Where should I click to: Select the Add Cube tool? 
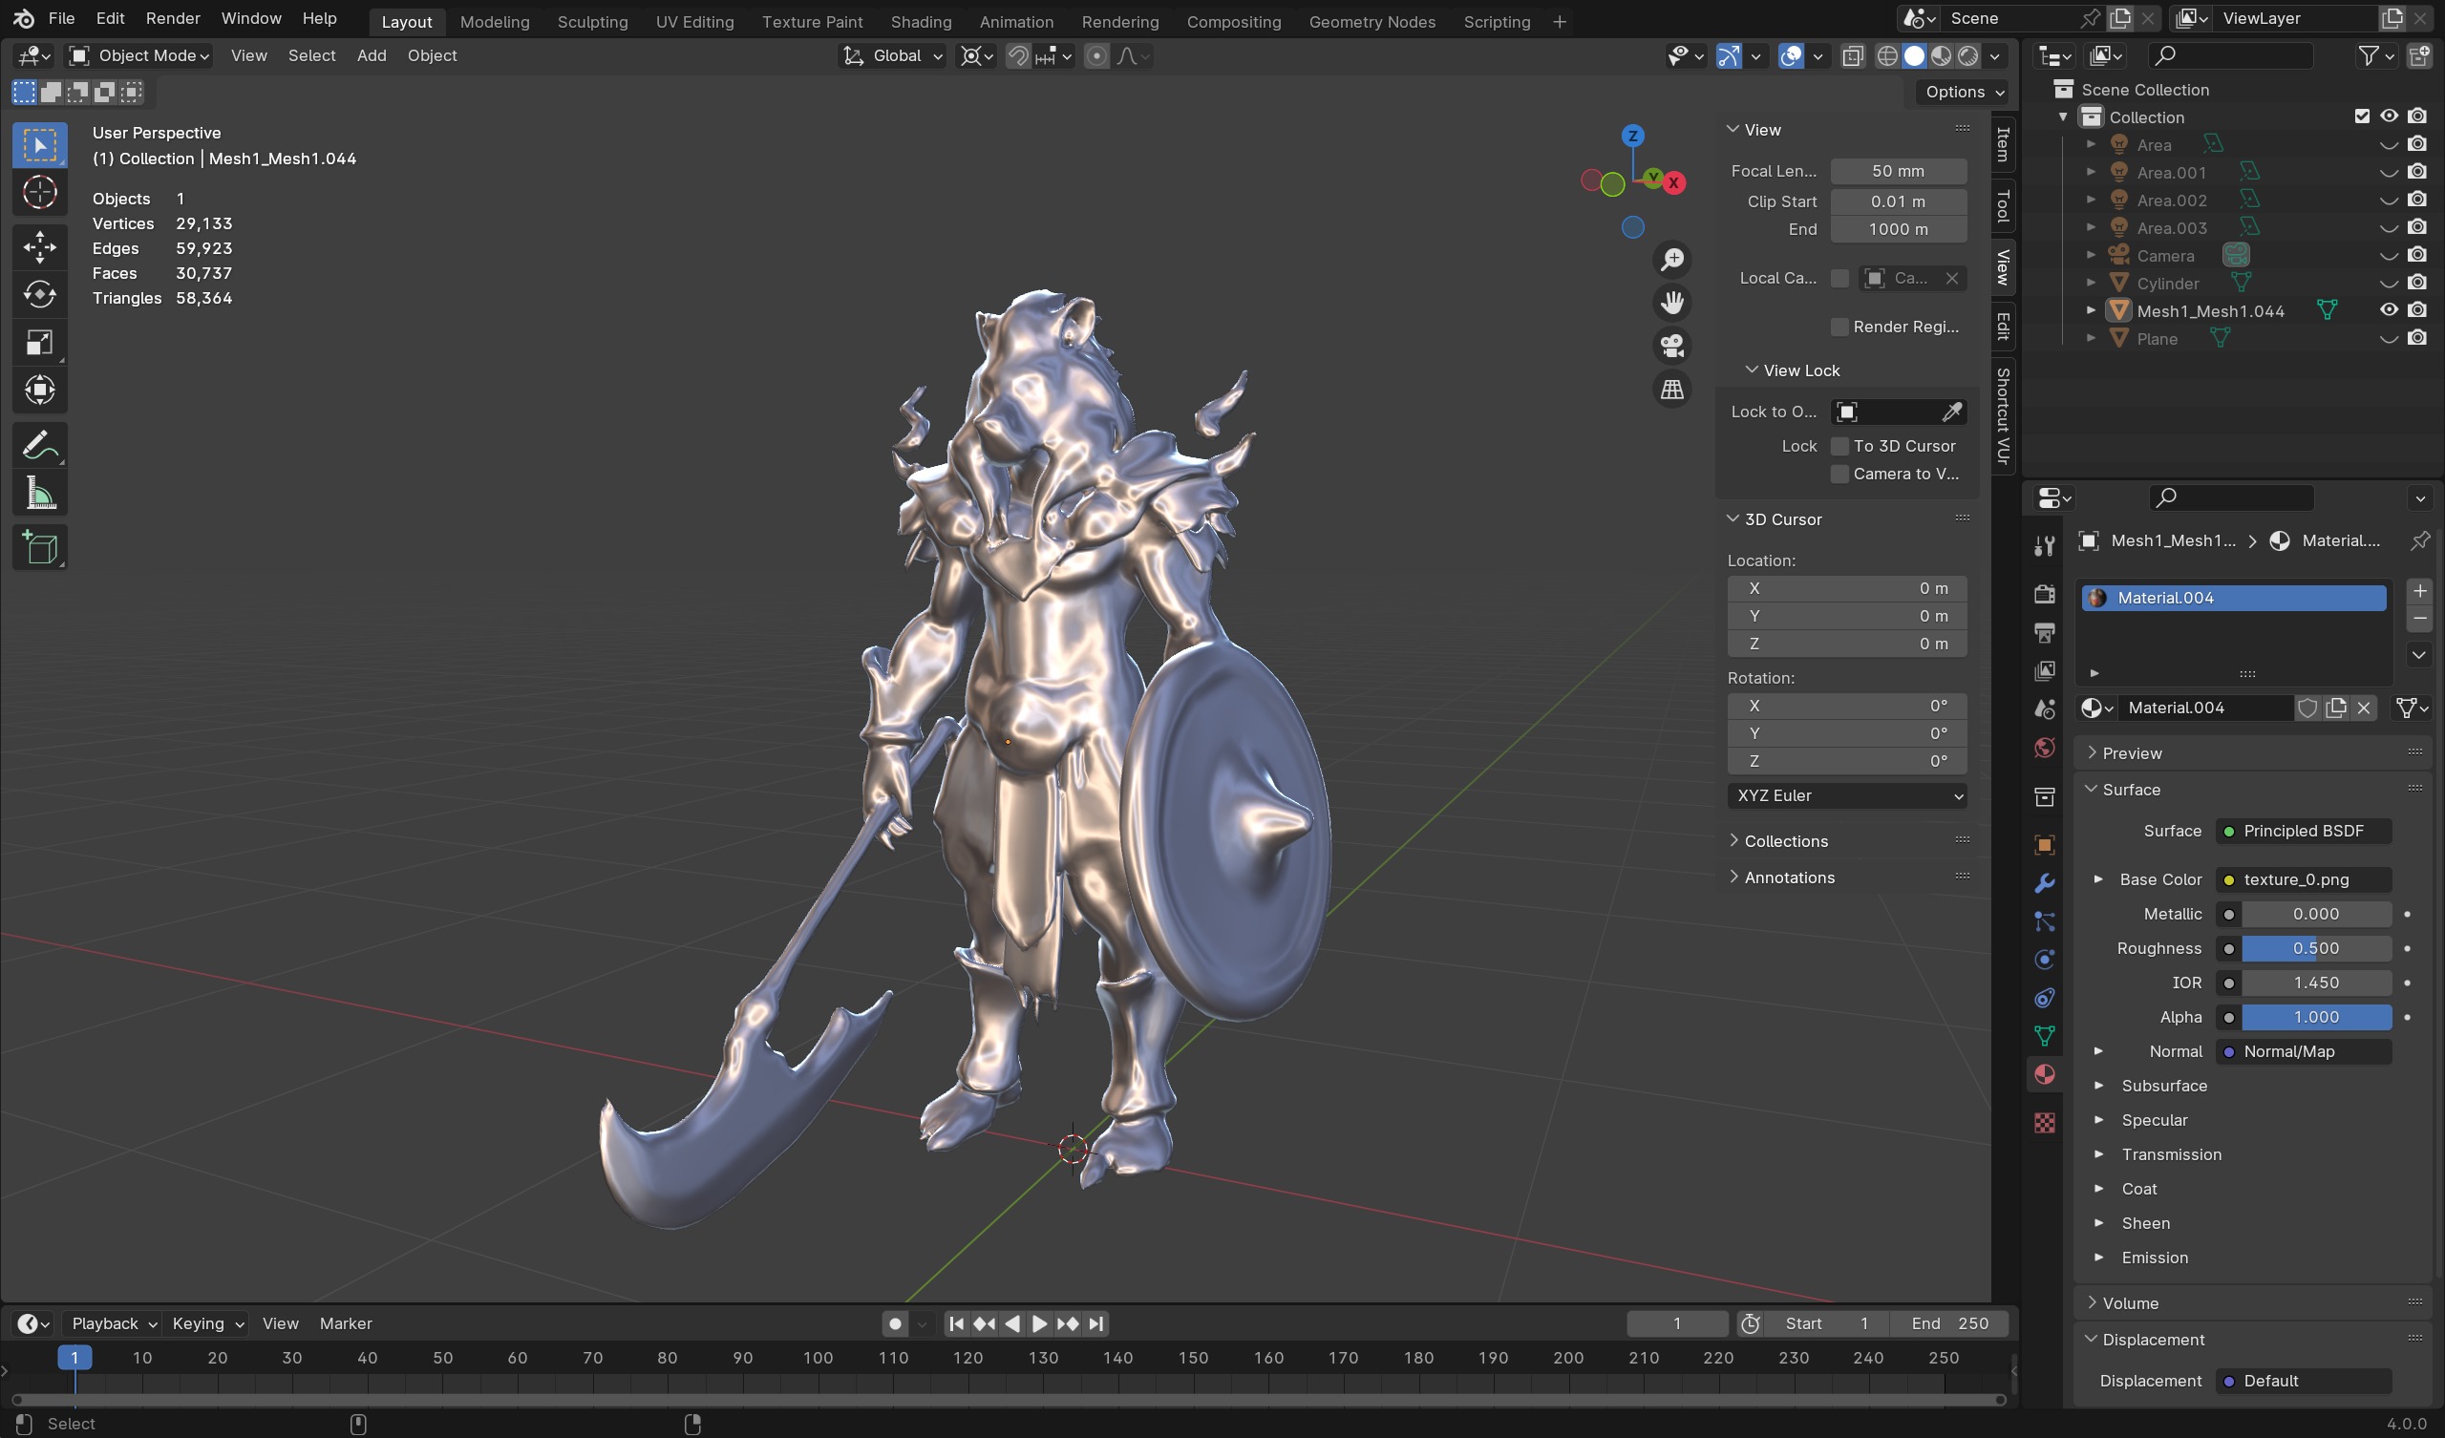40,548
